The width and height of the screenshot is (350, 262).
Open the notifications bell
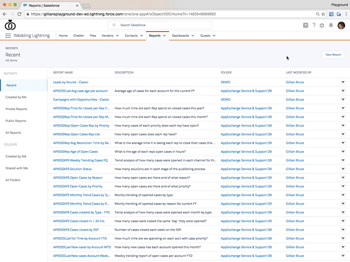331,25
